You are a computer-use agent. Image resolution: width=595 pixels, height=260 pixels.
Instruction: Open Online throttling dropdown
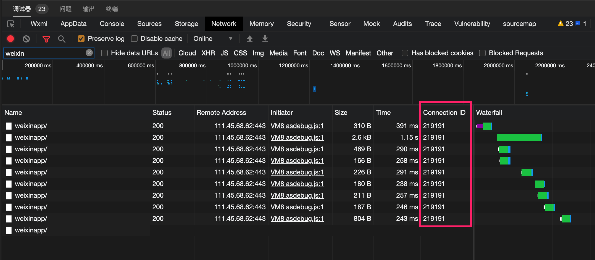click(x=213, y=39)
